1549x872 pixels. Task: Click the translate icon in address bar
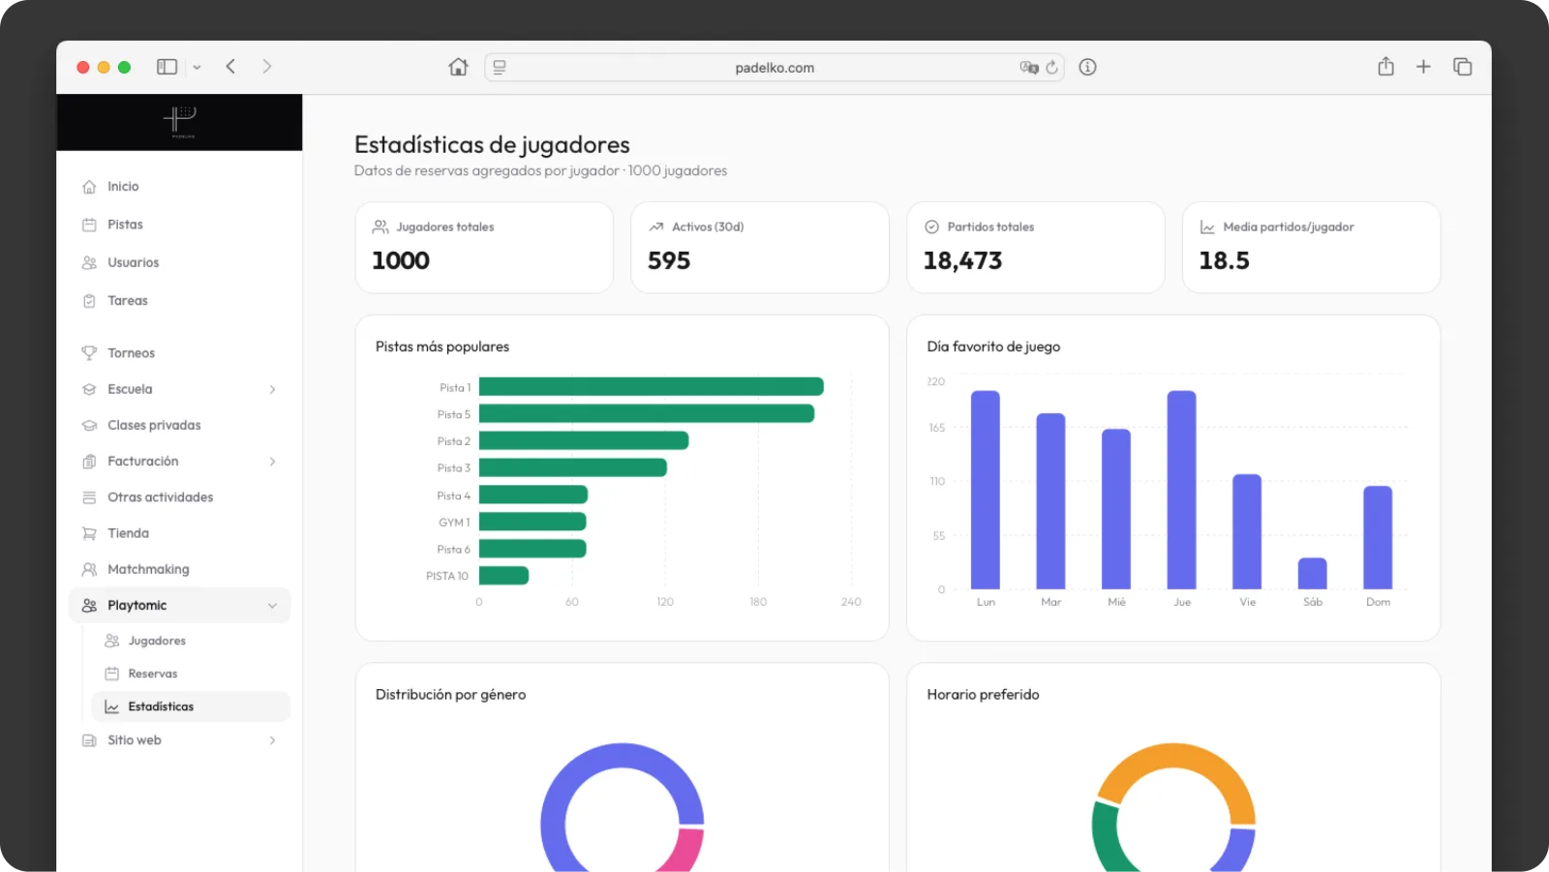pos(1028,67)
